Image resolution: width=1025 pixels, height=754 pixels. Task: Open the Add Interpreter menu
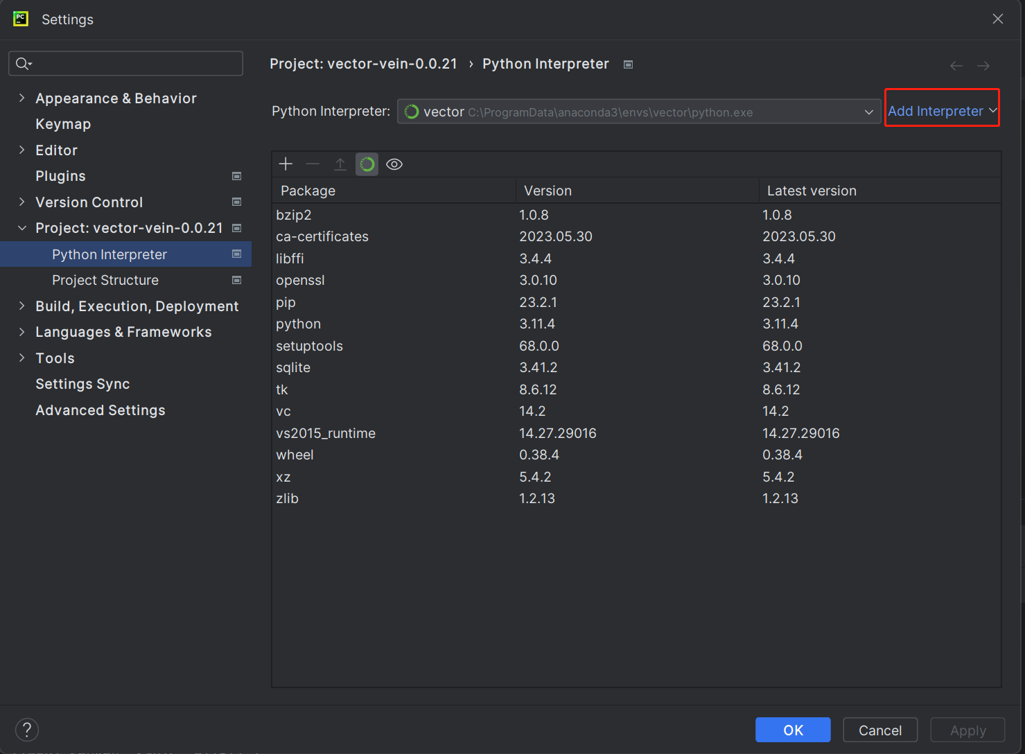(x=942, y=111)
